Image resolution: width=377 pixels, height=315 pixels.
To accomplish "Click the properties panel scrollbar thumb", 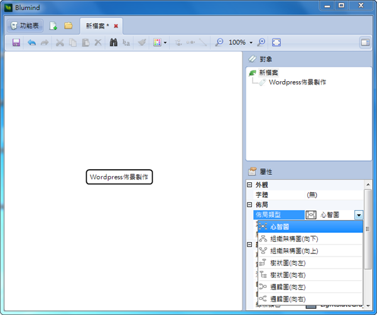I will click(368, 229).
